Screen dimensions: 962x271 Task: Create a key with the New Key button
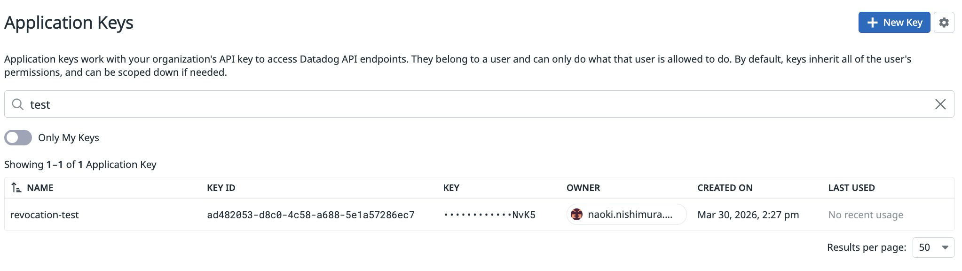coord(894,22)
